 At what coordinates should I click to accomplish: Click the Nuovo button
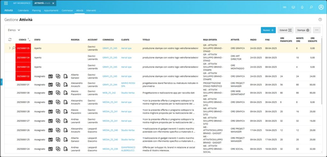(x=268, y=30)
